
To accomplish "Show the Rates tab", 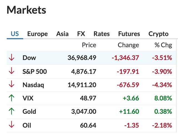I will point(102,34).
